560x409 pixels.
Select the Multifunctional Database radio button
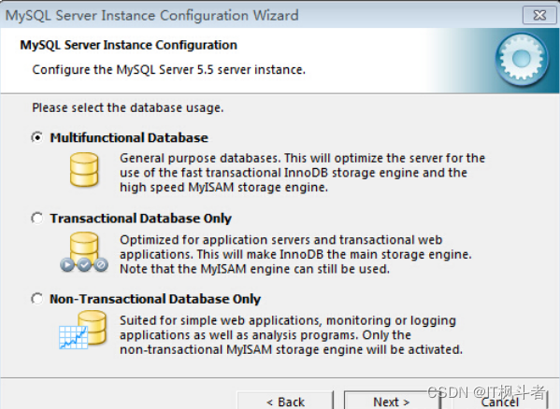[37, 137]
